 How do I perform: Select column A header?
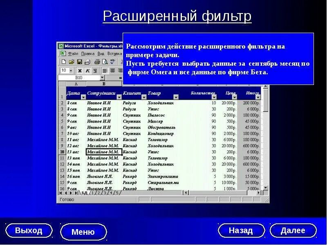76,84
